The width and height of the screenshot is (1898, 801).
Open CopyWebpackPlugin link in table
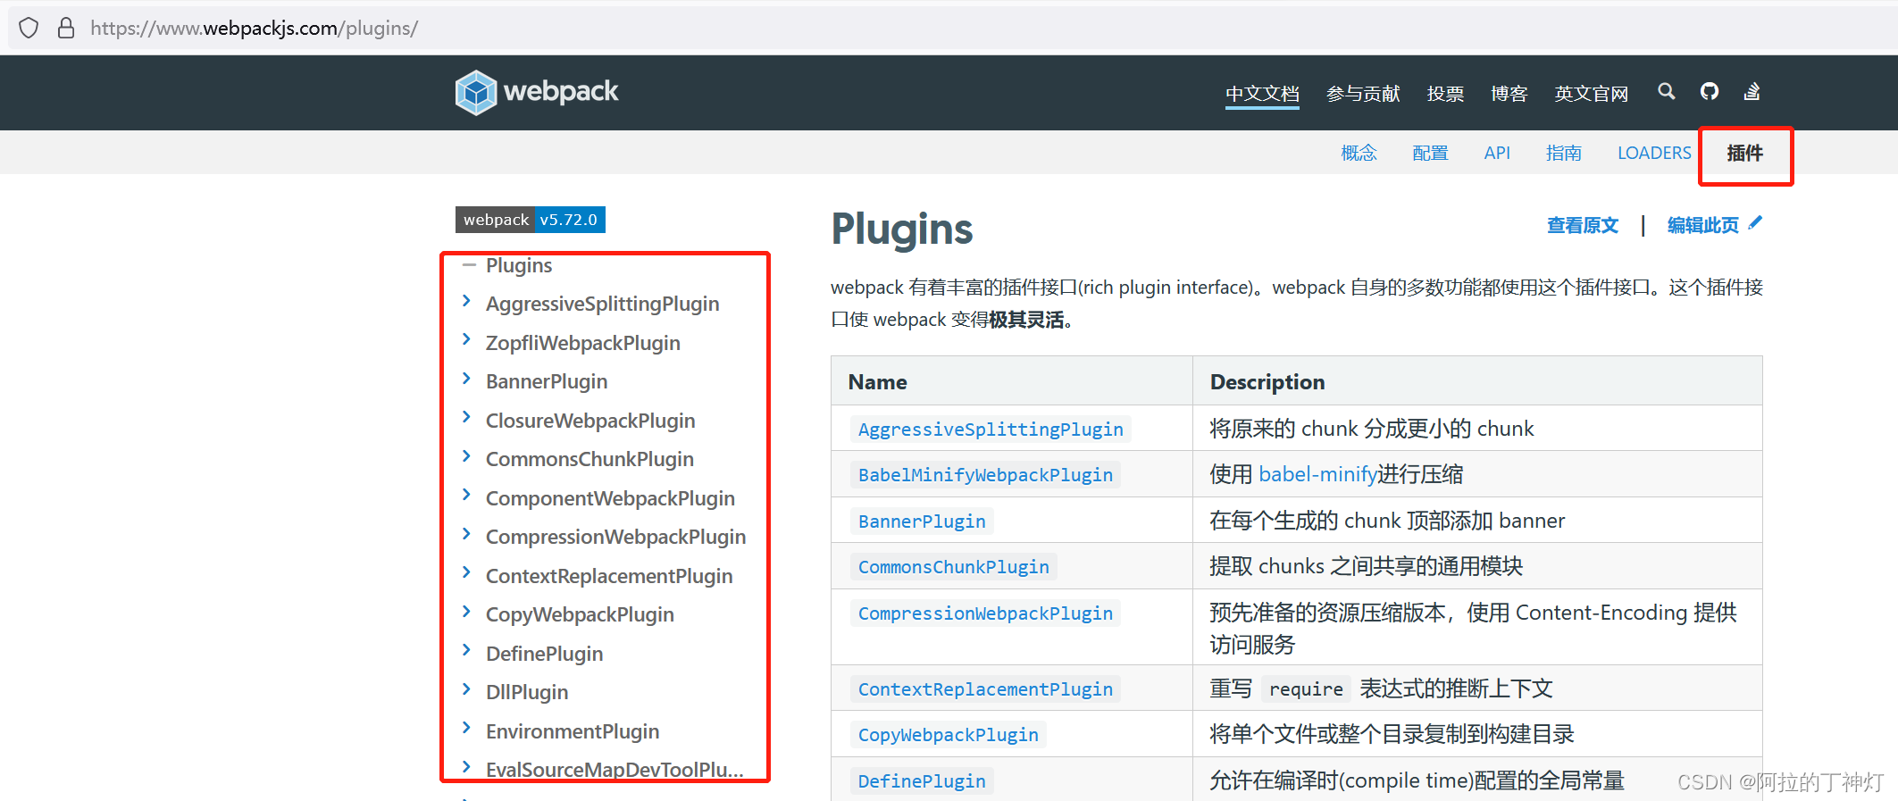[x=949, y=735]
